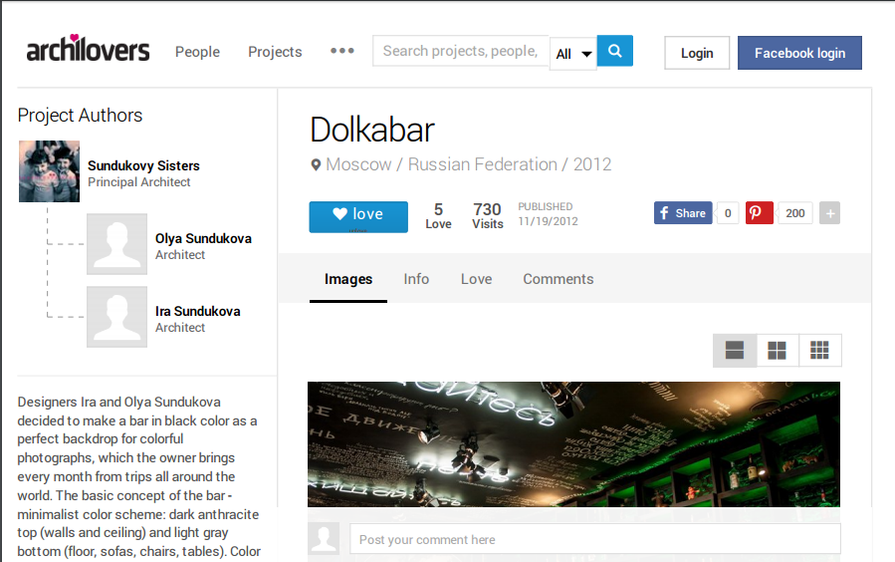
Task: Open the Dolkabar bar interior photo
Action: (573, 444)
